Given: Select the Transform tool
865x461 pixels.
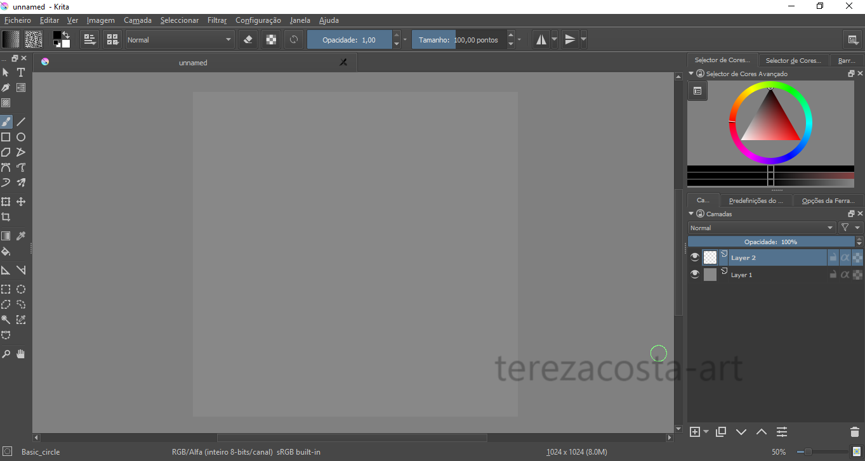Looking at the screenshot, I should coord(6,202).
